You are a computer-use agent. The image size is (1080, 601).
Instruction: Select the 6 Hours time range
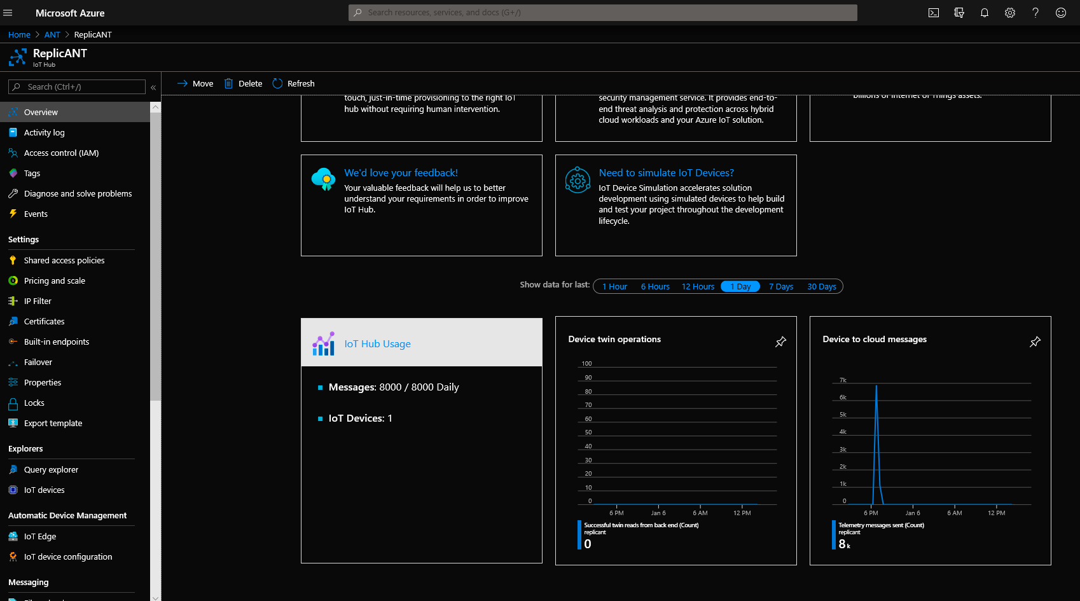coord(655,287)
